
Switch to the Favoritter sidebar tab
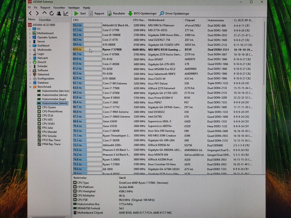click(x=45, y=20)
